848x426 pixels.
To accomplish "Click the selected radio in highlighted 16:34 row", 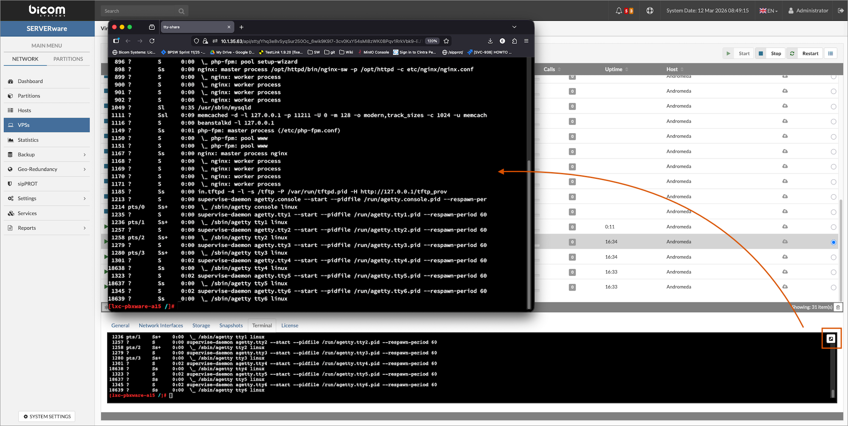I will tap(833, 242).
